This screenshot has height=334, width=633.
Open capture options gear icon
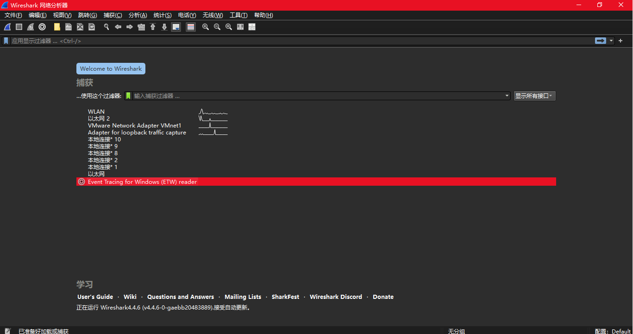tap(42, 27)
